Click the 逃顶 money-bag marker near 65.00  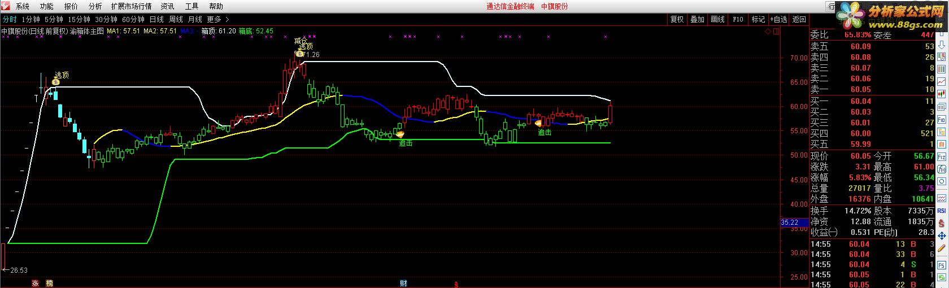pos(55,82)
